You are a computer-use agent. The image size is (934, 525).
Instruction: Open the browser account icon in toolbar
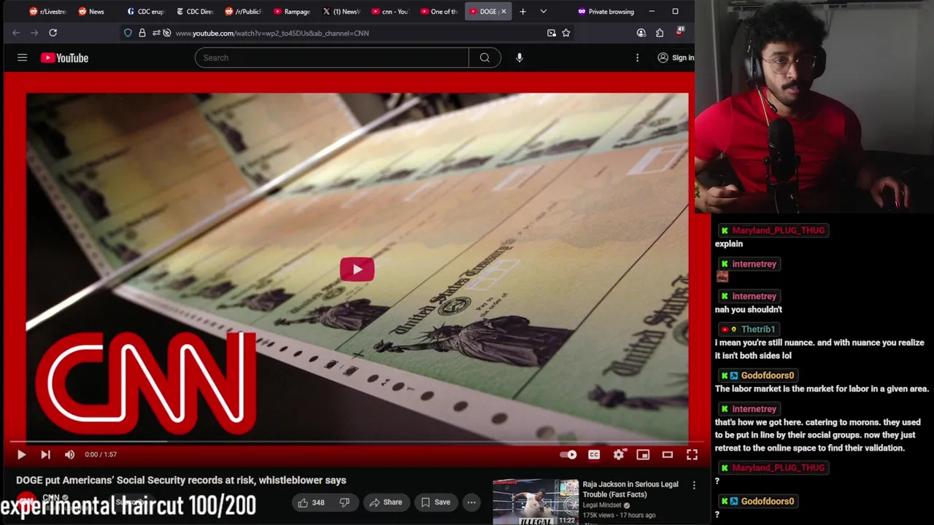pyautogui.click(x=641, y=33)
